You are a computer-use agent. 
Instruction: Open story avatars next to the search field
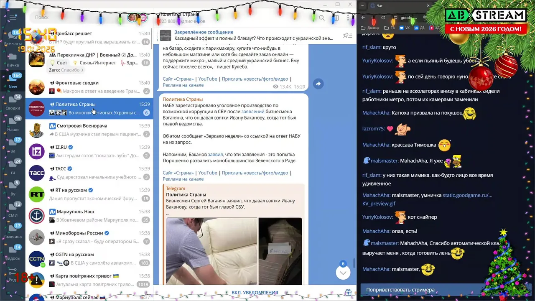137,18
